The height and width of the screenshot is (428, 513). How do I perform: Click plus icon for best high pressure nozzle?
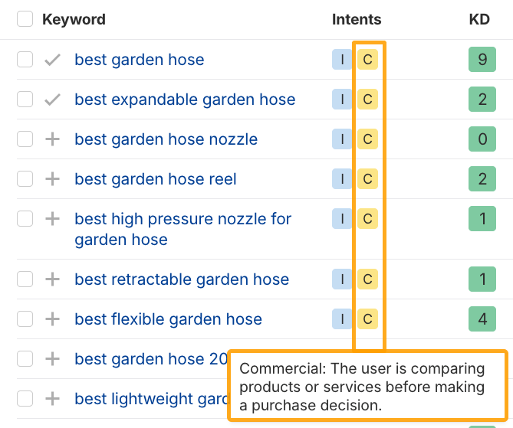coord(52,219)
